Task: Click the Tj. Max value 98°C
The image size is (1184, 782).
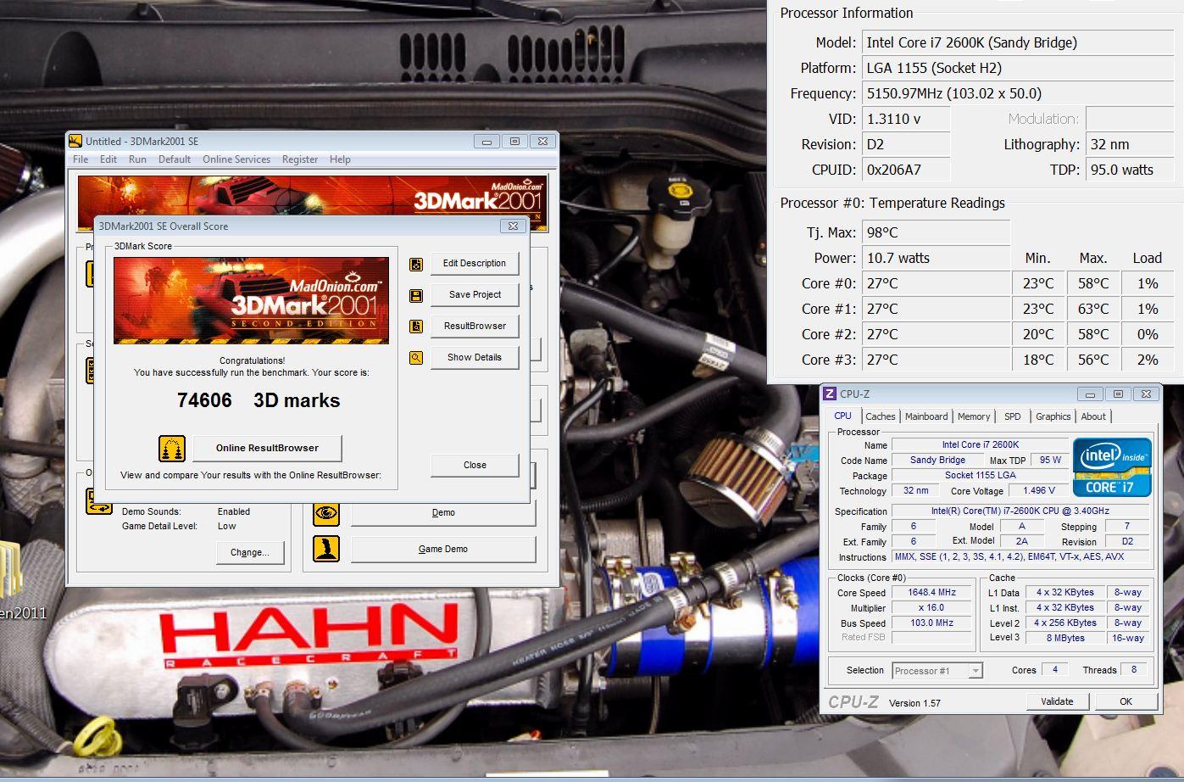Action: coord(936,232)
